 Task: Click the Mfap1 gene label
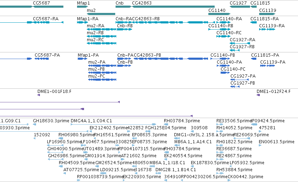coord(83,3)
